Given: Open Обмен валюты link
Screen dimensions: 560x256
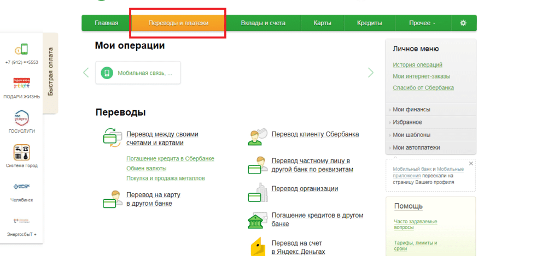Looking at the screenshot, I should tap(147, 168).
